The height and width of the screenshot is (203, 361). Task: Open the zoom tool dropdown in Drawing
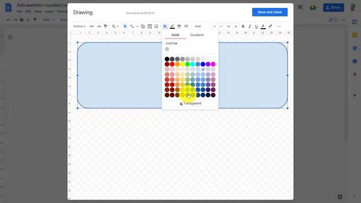(x=115, y=27)
